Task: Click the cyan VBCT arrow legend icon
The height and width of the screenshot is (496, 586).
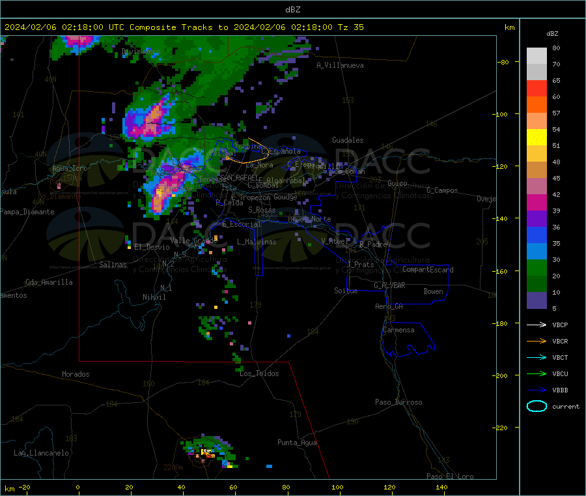Action: [537, 357]
